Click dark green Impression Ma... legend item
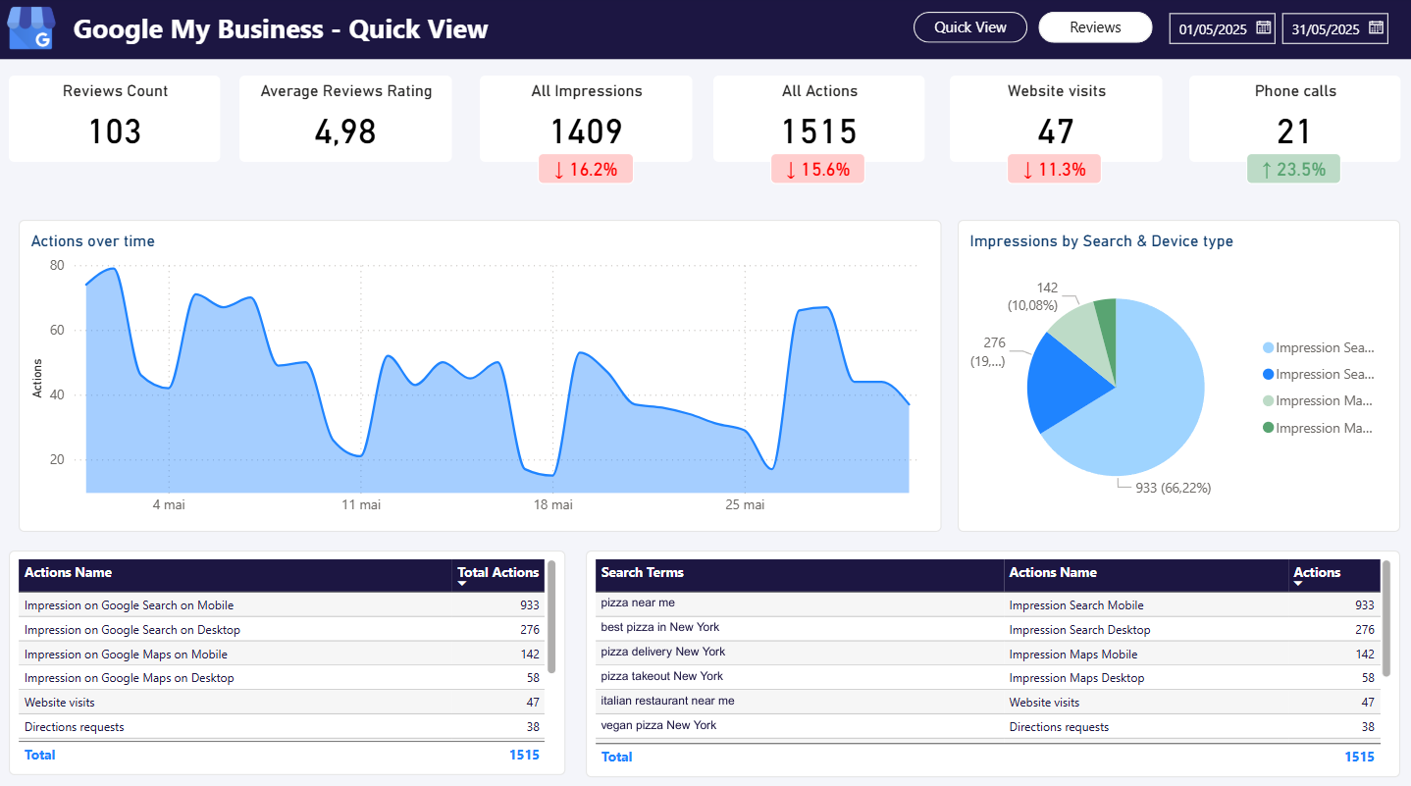Viewport: 1411px width, 786px height. (x=1318, y=428)
